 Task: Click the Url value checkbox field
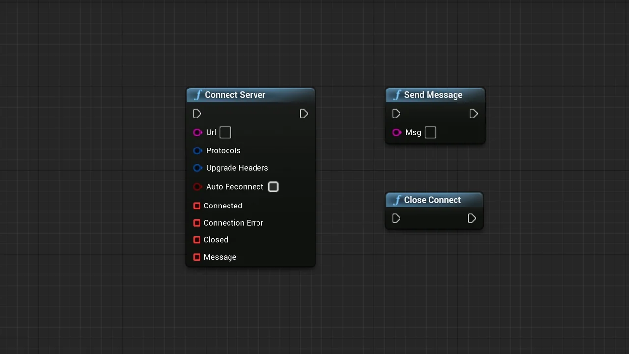pos(225,132)
